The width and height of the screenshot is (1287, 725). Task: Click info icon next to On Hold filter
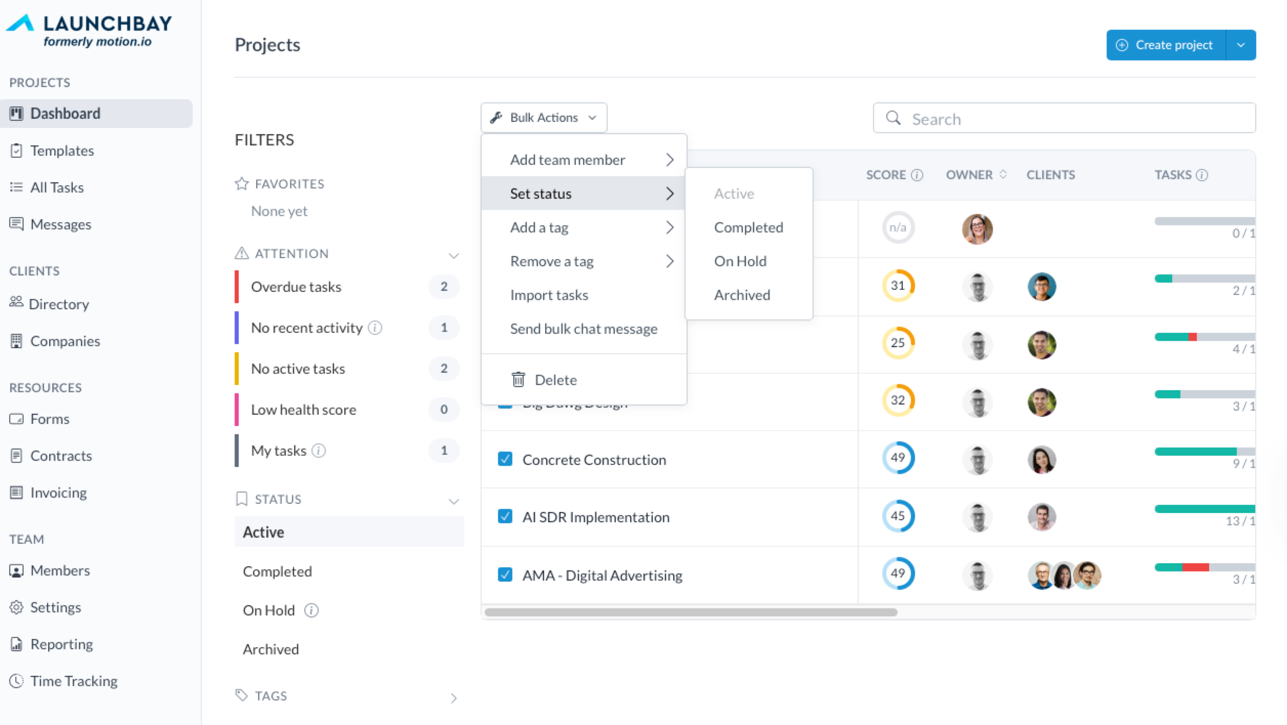(312, 610)
